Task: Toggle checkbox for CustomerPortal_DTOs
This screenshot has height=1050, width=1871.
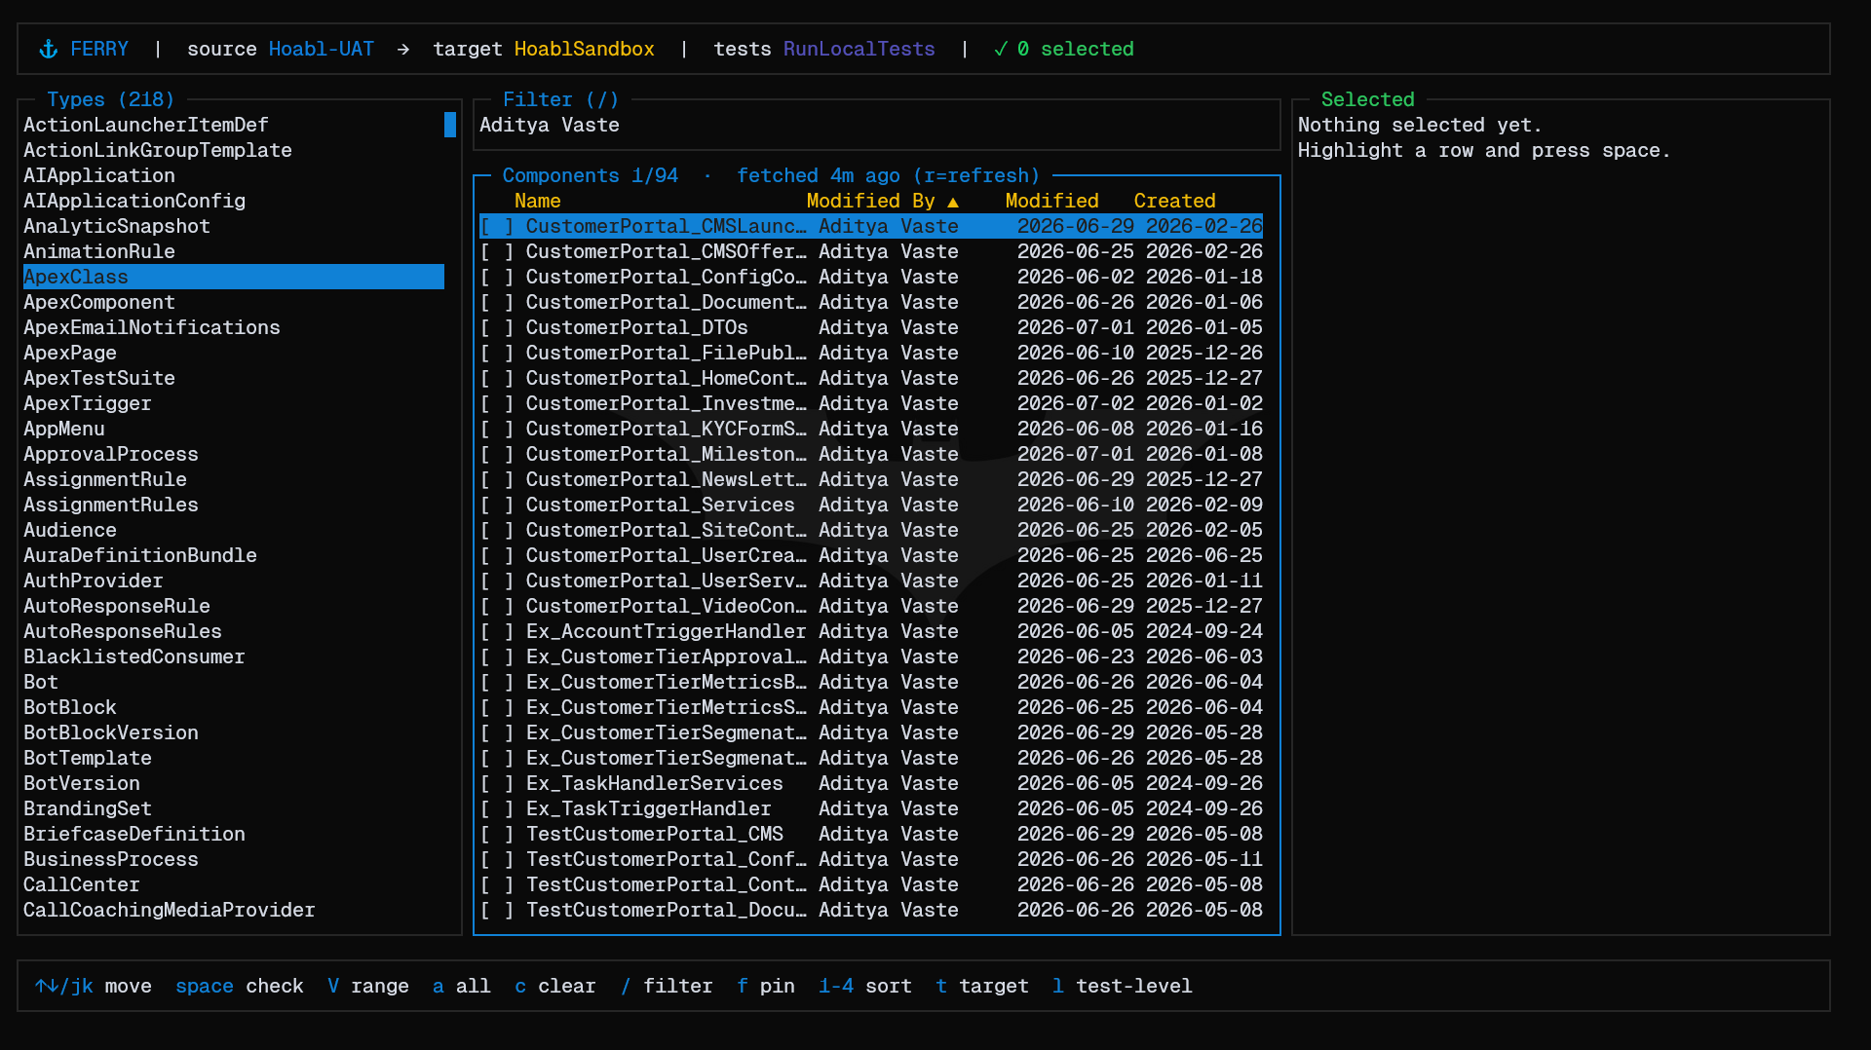Action: 497,327
